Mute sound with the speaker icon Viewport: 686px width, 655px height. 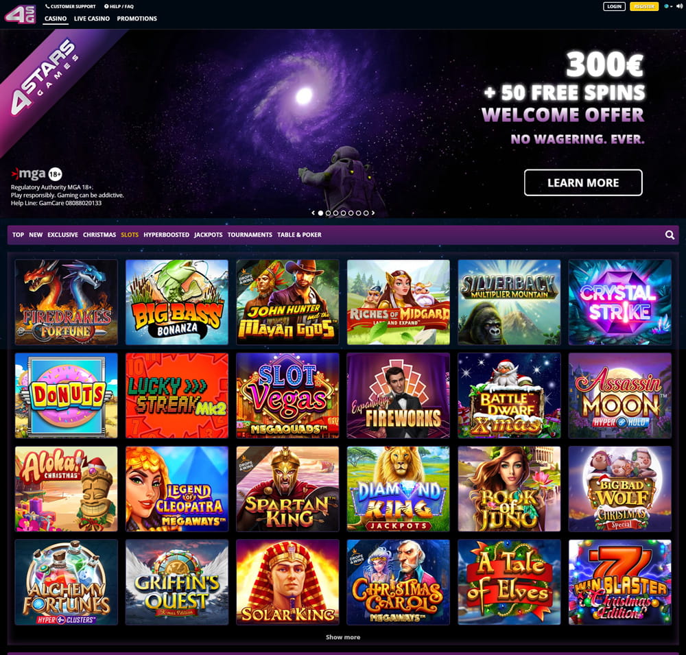click(678, 7)
